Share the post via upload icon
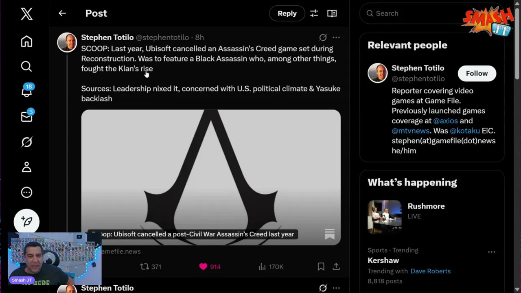This screenshot has height=293, width=521. click(x=336, y=267)
